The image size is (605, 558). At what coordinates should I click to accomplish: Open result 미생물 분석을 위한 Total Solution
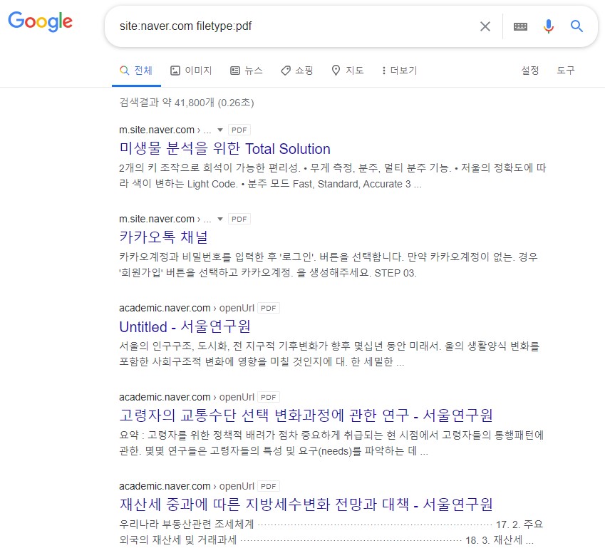coord(225,149)
